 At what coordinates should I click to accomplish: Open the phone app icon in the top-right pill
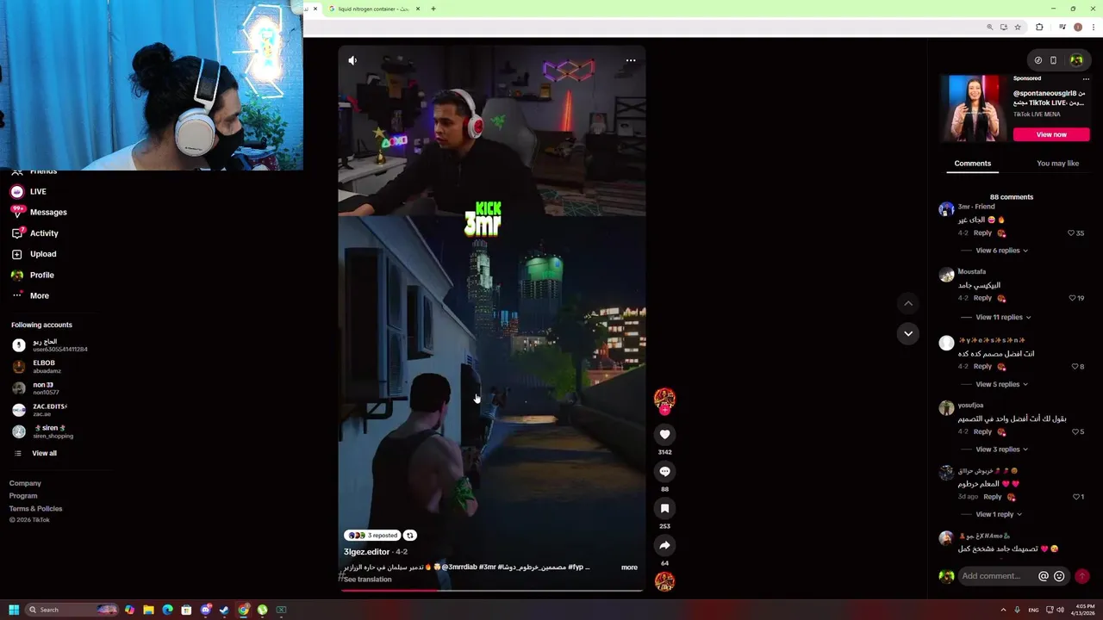1053,60
